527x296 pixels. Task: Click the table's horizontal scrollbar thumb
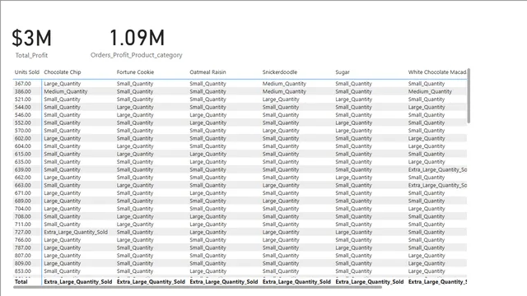pos(198,287)
